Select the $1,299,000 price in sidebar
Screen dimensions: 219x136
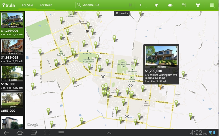(10, 31)
